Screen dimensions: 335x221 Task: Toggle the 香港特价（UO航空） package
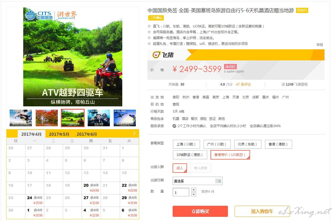click(x=230, y=155)
